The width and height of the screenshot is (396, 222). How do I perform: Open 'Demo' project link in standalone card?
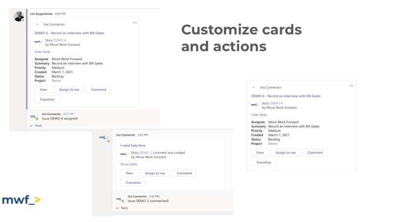coord(273,144)
